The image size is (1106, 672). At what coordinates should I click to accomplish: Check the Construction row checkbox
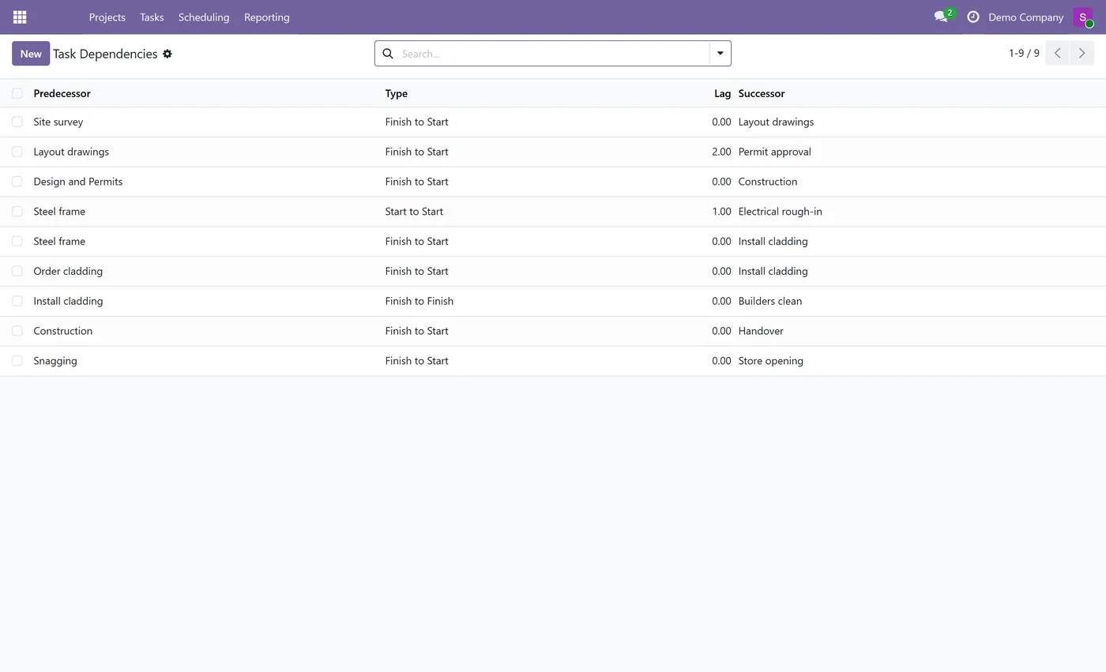click(x=17, y=331)
